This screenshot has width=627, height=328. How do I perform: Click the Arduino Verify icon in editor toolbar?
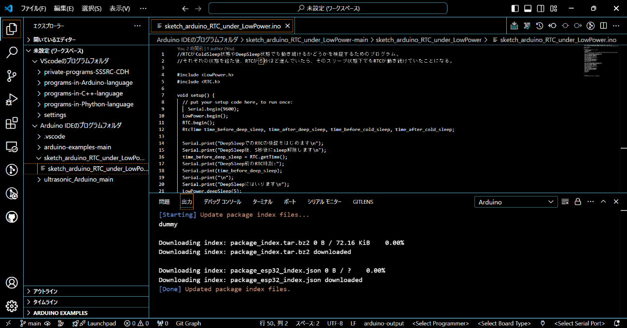(x=527, y=26)
